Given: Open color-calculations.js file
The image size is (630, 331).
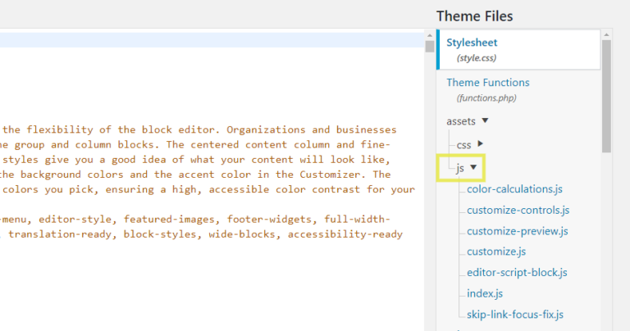Looking at the screenshot, I should pos(514,189).
